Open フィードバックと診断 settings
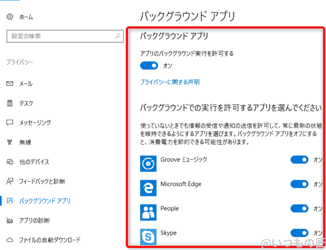The height and width of the screenshot is (250, 326). [x=42, y=181]
